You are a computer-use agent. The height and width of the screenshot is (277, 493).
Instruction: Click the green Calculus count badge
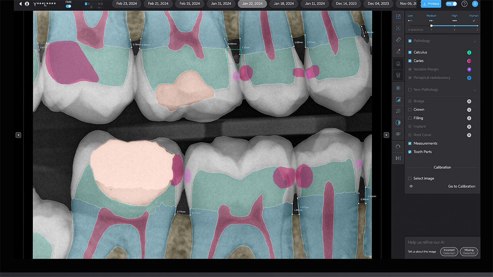tap(469, 52)
